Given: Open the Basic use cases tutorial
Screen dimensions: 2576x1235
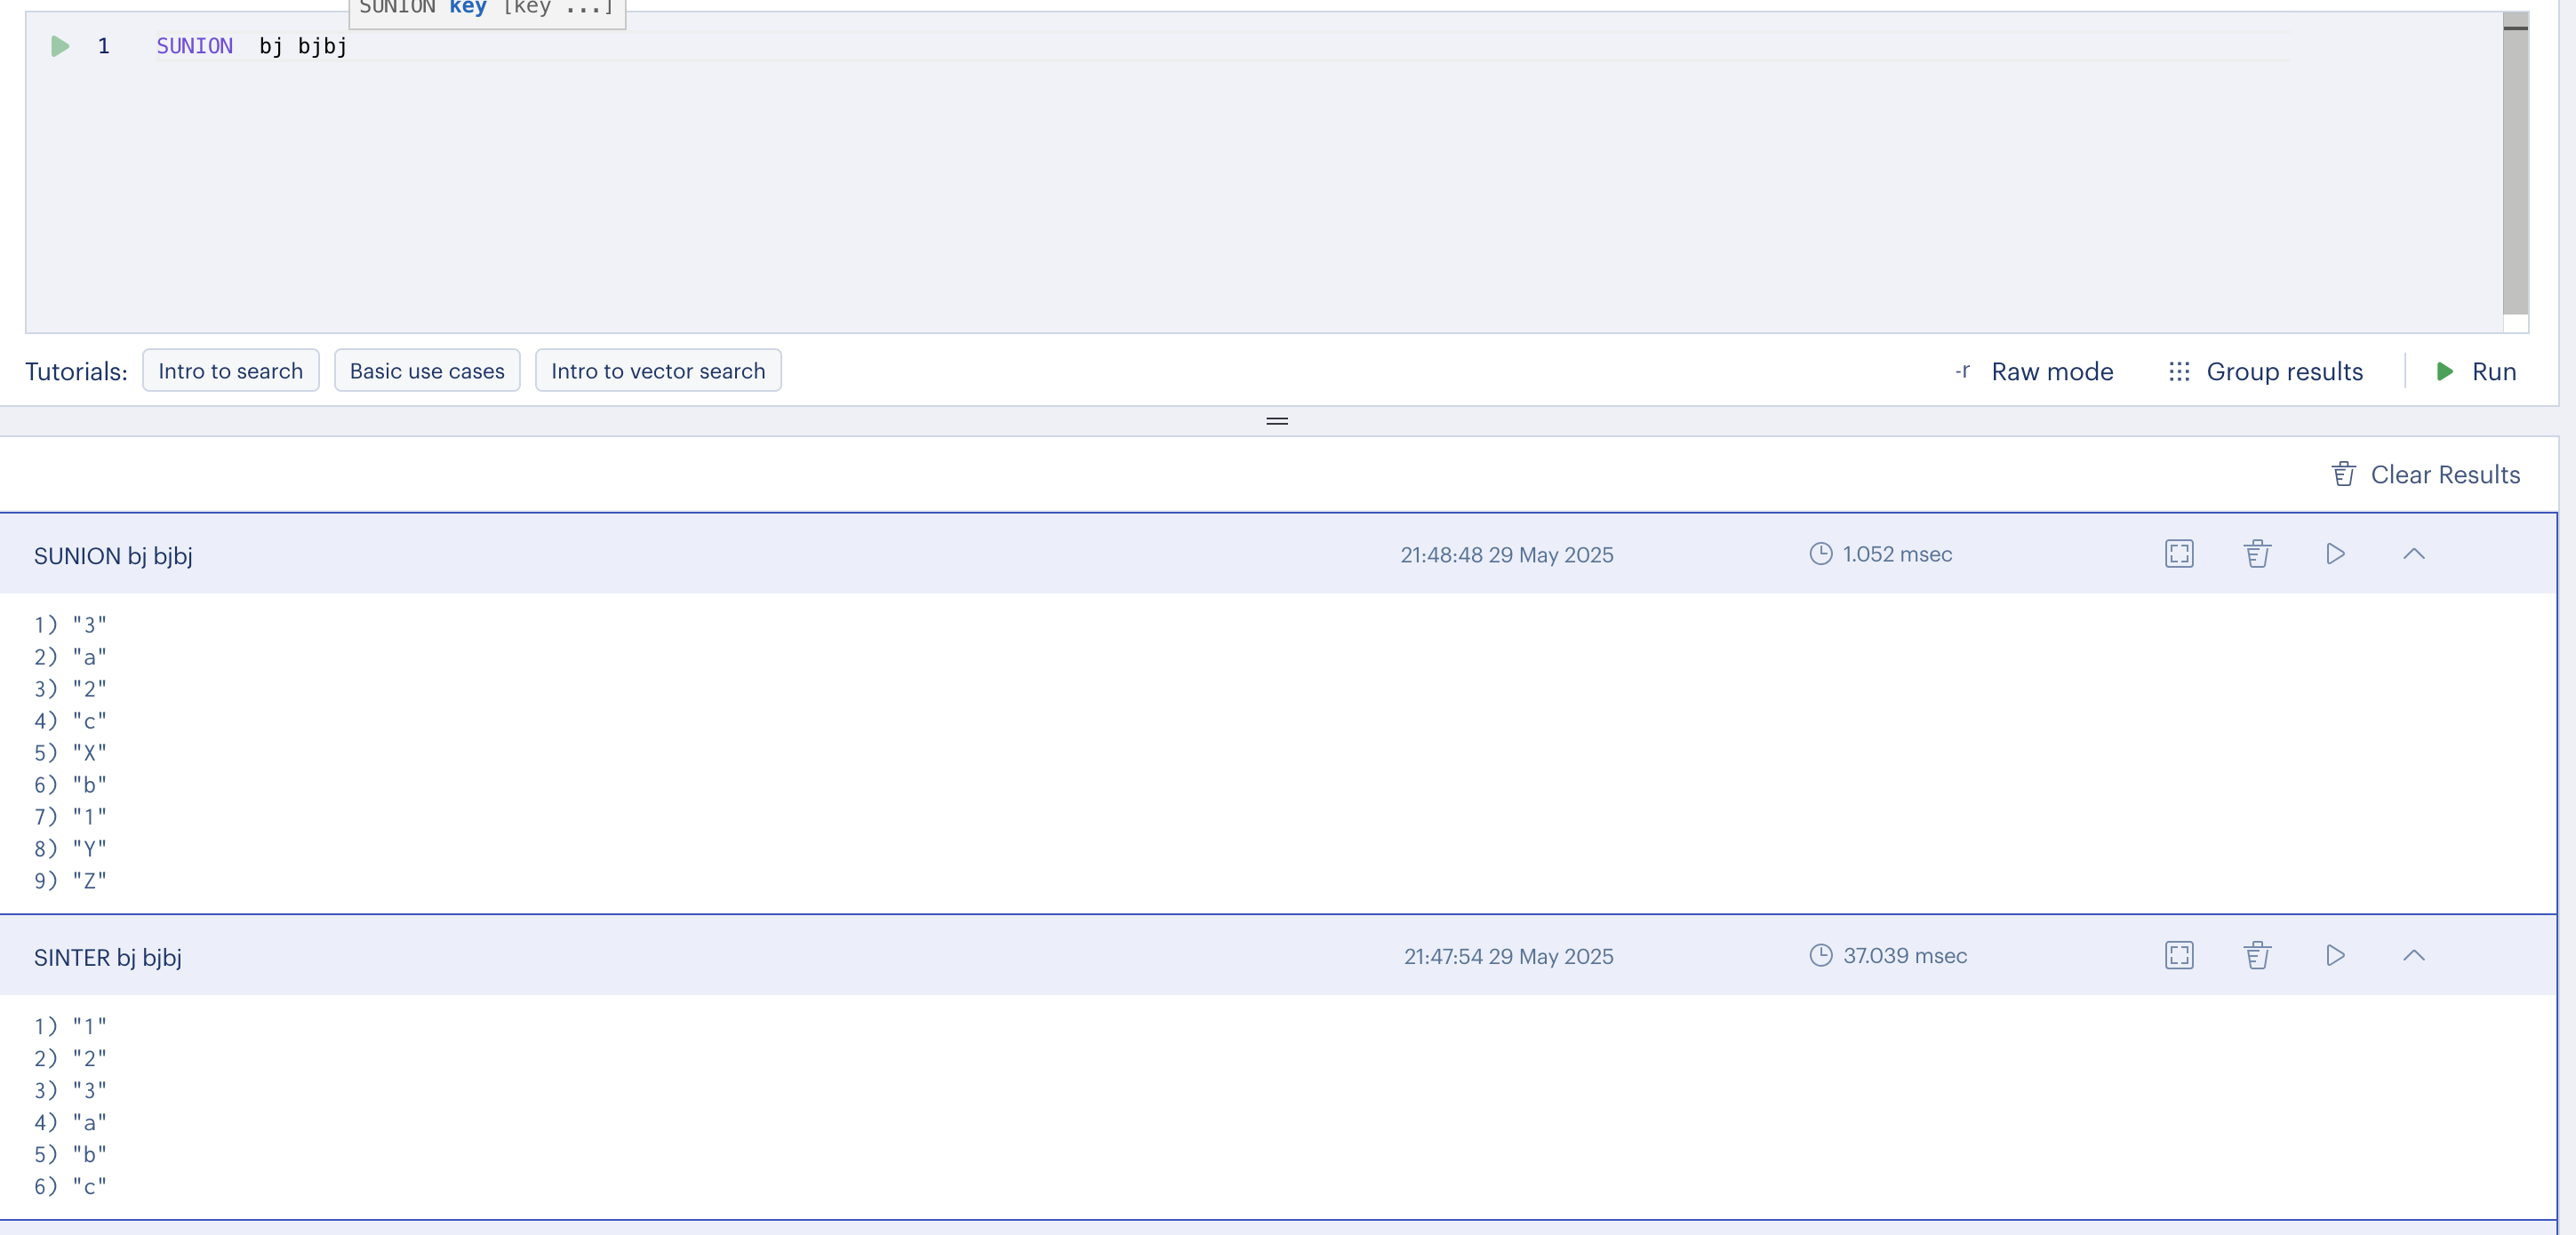Looking at the screenshot, I should pyautogui.click(x=427, y=370).
